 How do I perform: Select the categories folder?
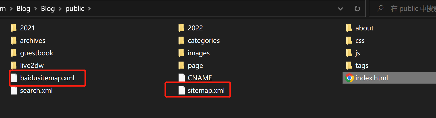[x=199, y=40]
